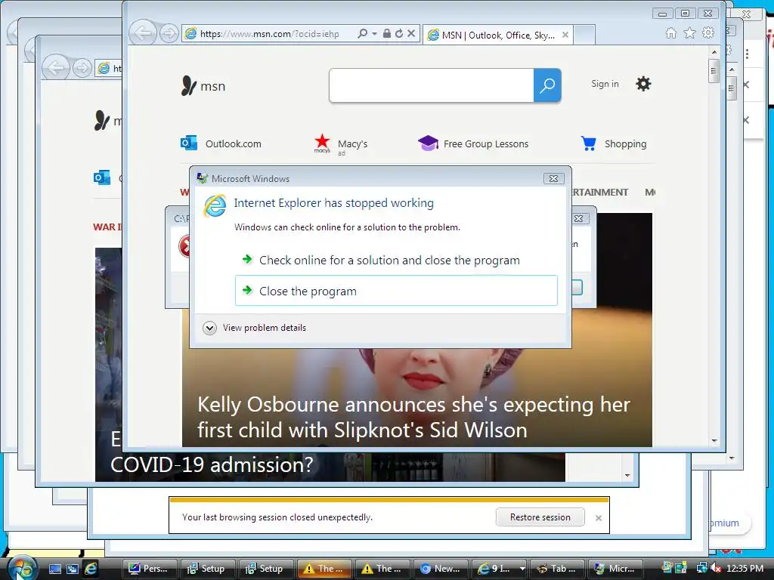This screenshot has height=580, width=774.
Task: Click Restore session button
Action: (x=540, y=517)
